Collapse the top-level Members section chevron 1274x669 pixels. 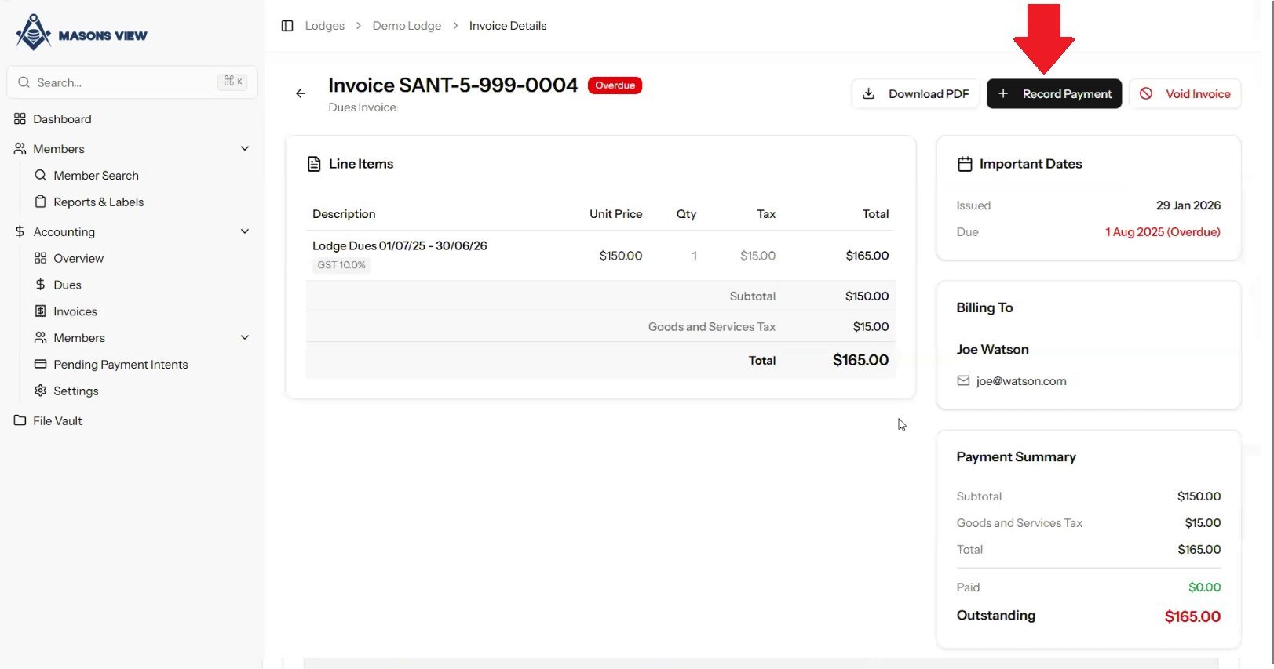pyautogui.click(x=245, y=149)
